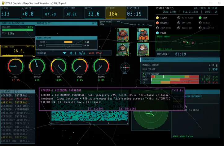The height and width of the screenshot is (146, 224).
Task: Click the IP life support bar
Action: 175,82
